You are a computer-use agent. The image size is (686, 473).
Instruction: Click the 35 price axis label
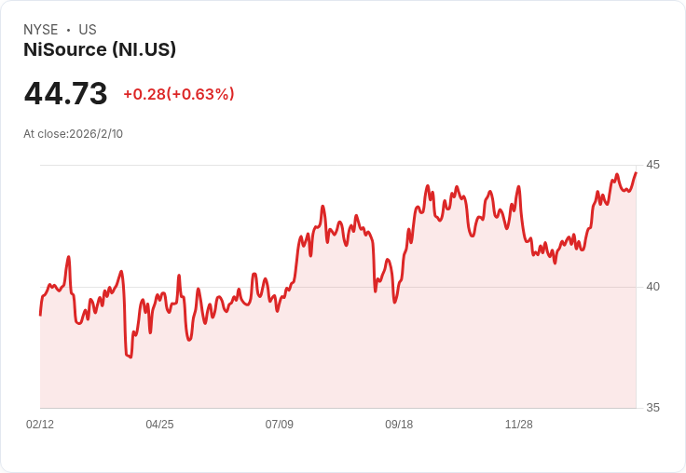[x=652, y=408]
